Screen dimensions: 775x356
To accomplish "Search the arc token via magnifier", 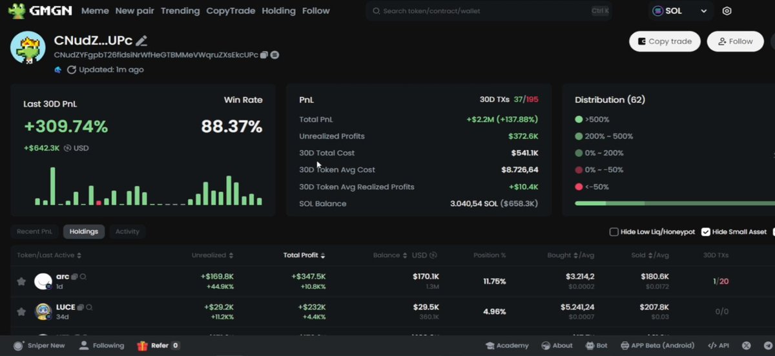I will pos(83,277).
